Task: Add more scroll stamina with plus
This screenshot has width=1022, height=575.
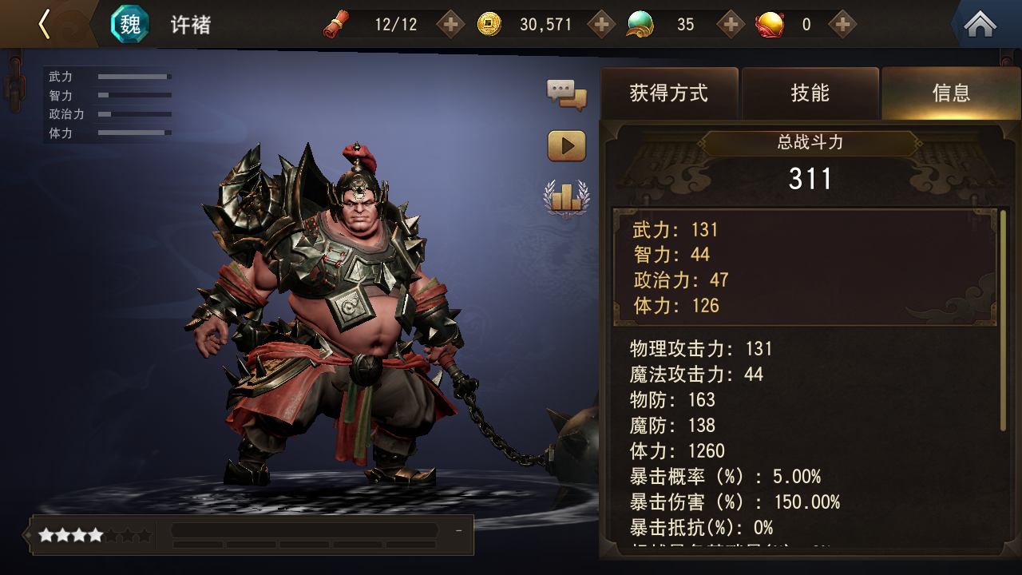Action: [x=451, y=25]
